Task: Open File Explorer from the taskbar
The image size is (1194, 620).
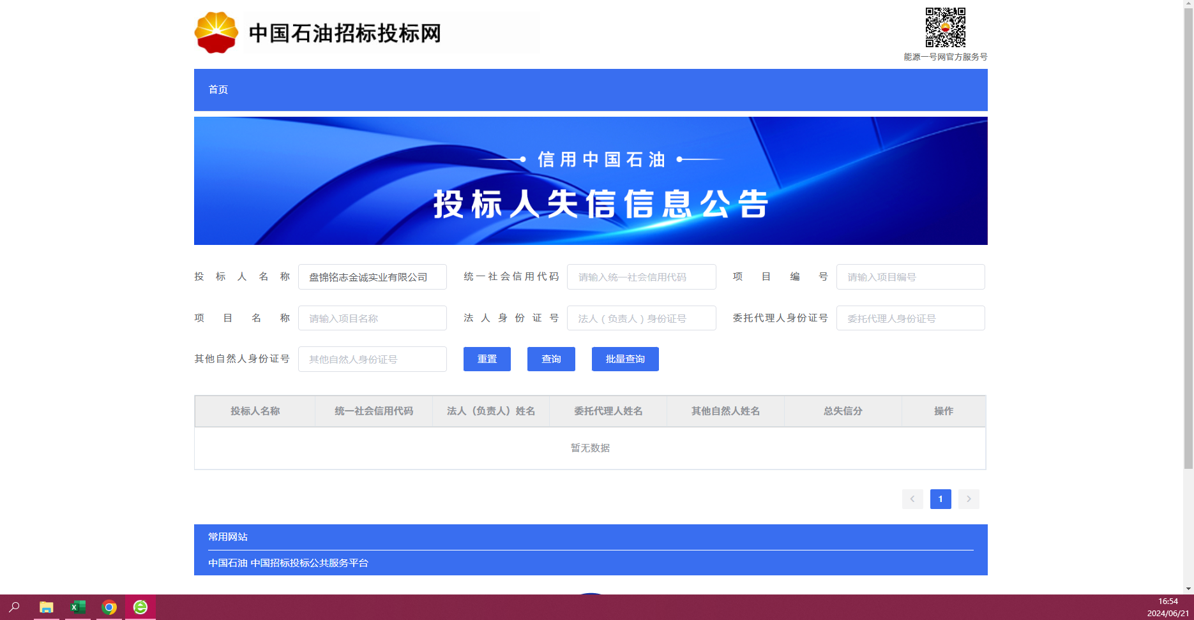Action: (46, 607)
